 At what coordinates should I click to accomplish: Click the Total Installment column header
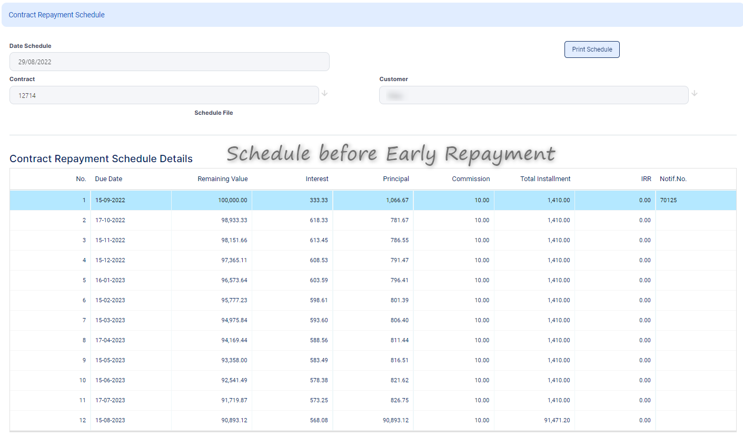pos(545,179)
